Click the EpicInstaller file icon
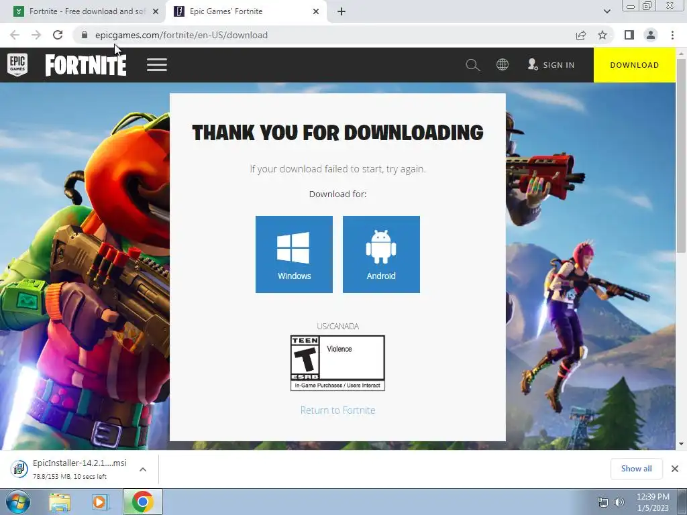 [x=19, y=469]
